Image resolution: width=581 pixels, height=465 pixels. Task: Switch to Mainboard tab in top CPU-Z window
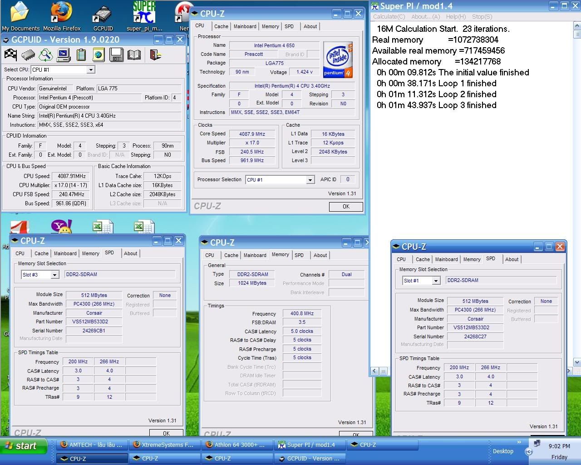pos(245,26)
